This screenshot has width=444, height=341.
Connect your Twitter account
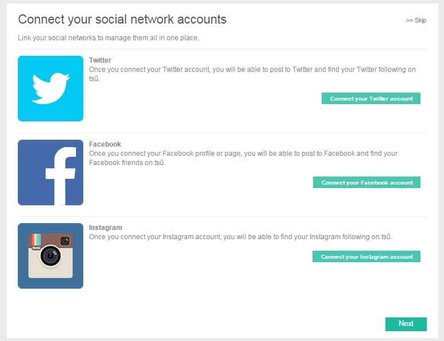371,98
